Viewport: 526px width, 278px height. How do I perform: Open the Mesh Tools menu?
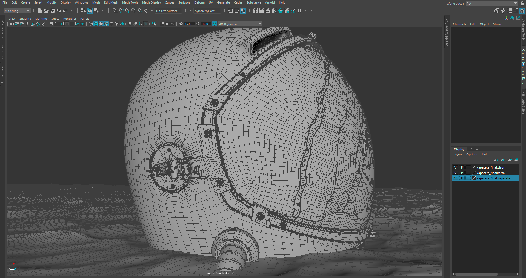(x=130, y=2)
